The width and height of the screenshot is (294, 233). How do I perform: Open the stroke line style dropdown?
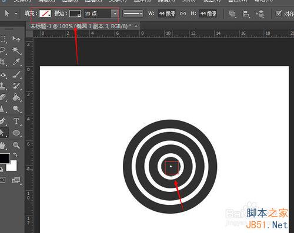[133, 13]
